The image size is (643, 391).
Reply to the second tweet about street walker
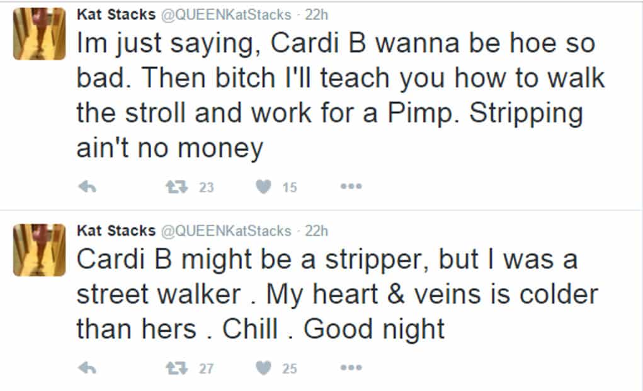(88, 368)
